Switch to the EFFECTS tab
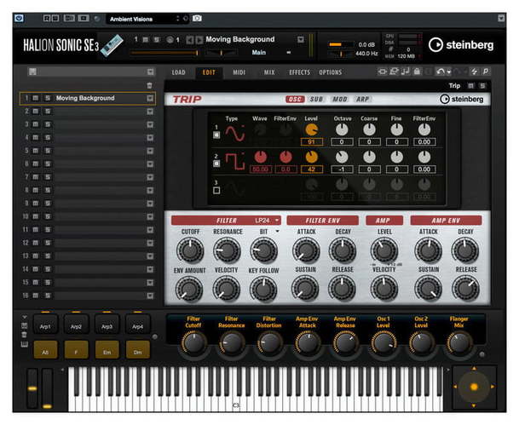The height and width of the screenshot is (425, 519). click(299, 72)
